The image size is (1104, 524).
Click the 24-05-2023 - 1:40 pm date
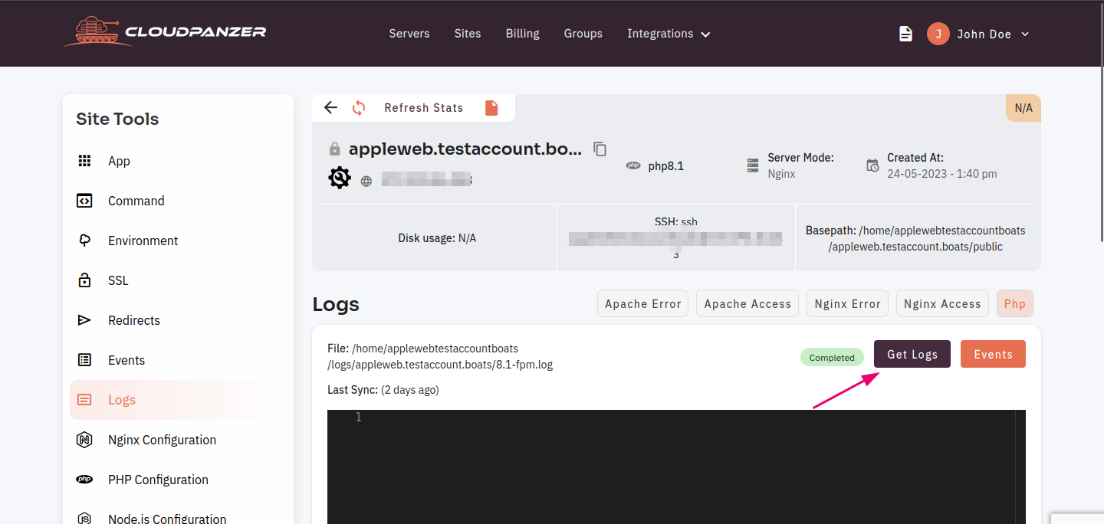[942, 174]
